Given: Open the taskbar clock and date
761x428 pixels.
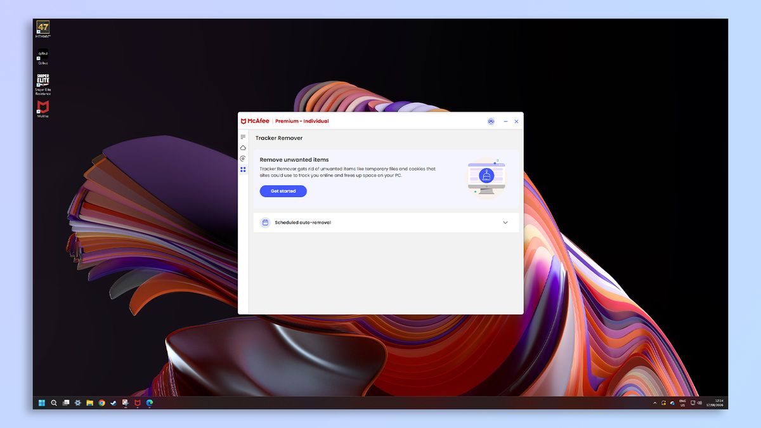Looking at the screenshot, I should pos(715,403).
